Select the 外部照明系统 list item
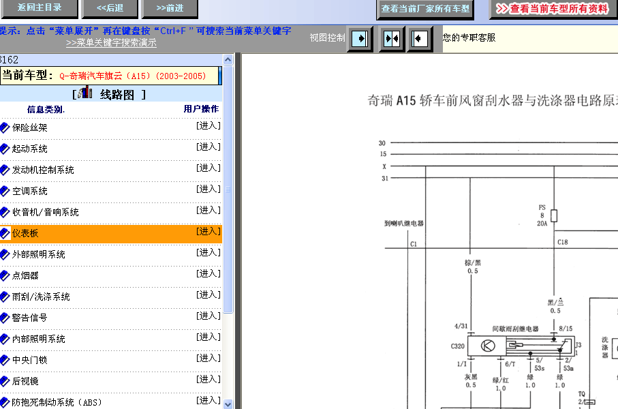 click(x=39, y=255)
